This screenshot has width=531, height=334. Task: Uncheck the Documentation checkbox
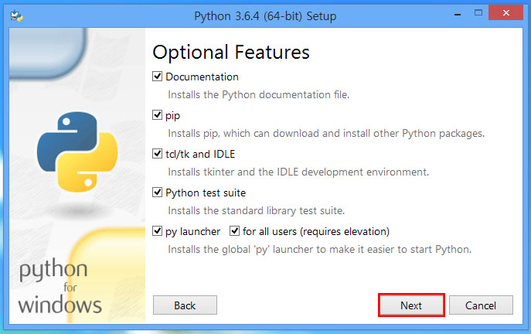click(158, 77)
